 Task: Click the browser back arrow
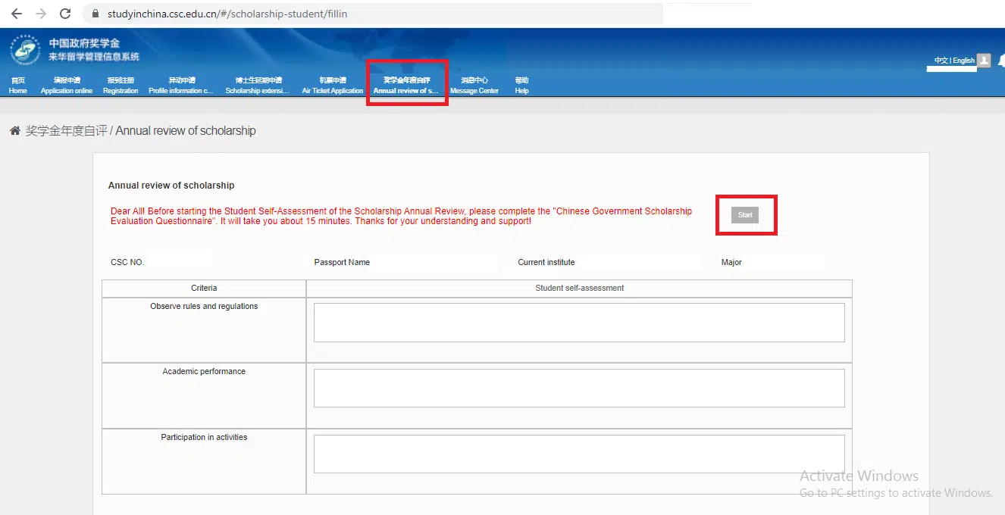click(x=17, y=14)
